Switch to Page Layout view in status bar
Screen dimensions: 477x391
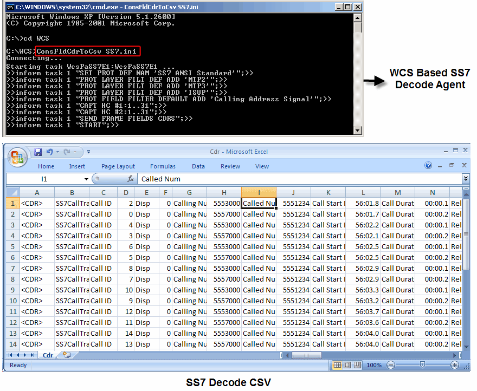click(347, 365)
